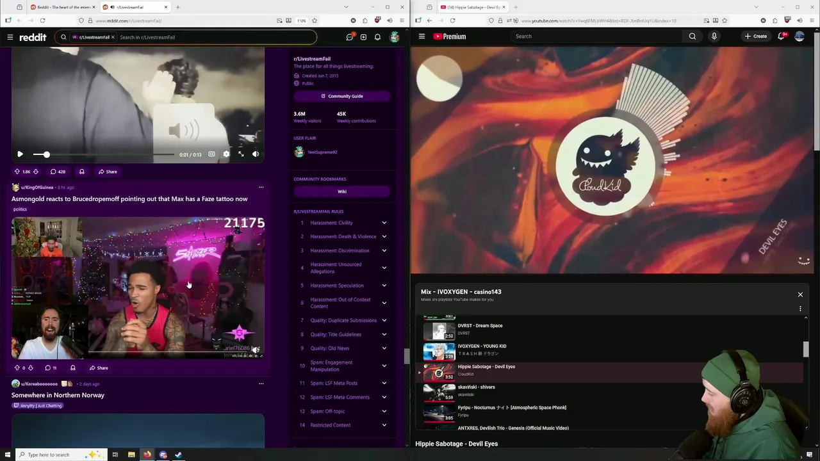Downvote the Asmongold reacts post
The width and height of the screenshot is (820, 461).
coord(31,368)
